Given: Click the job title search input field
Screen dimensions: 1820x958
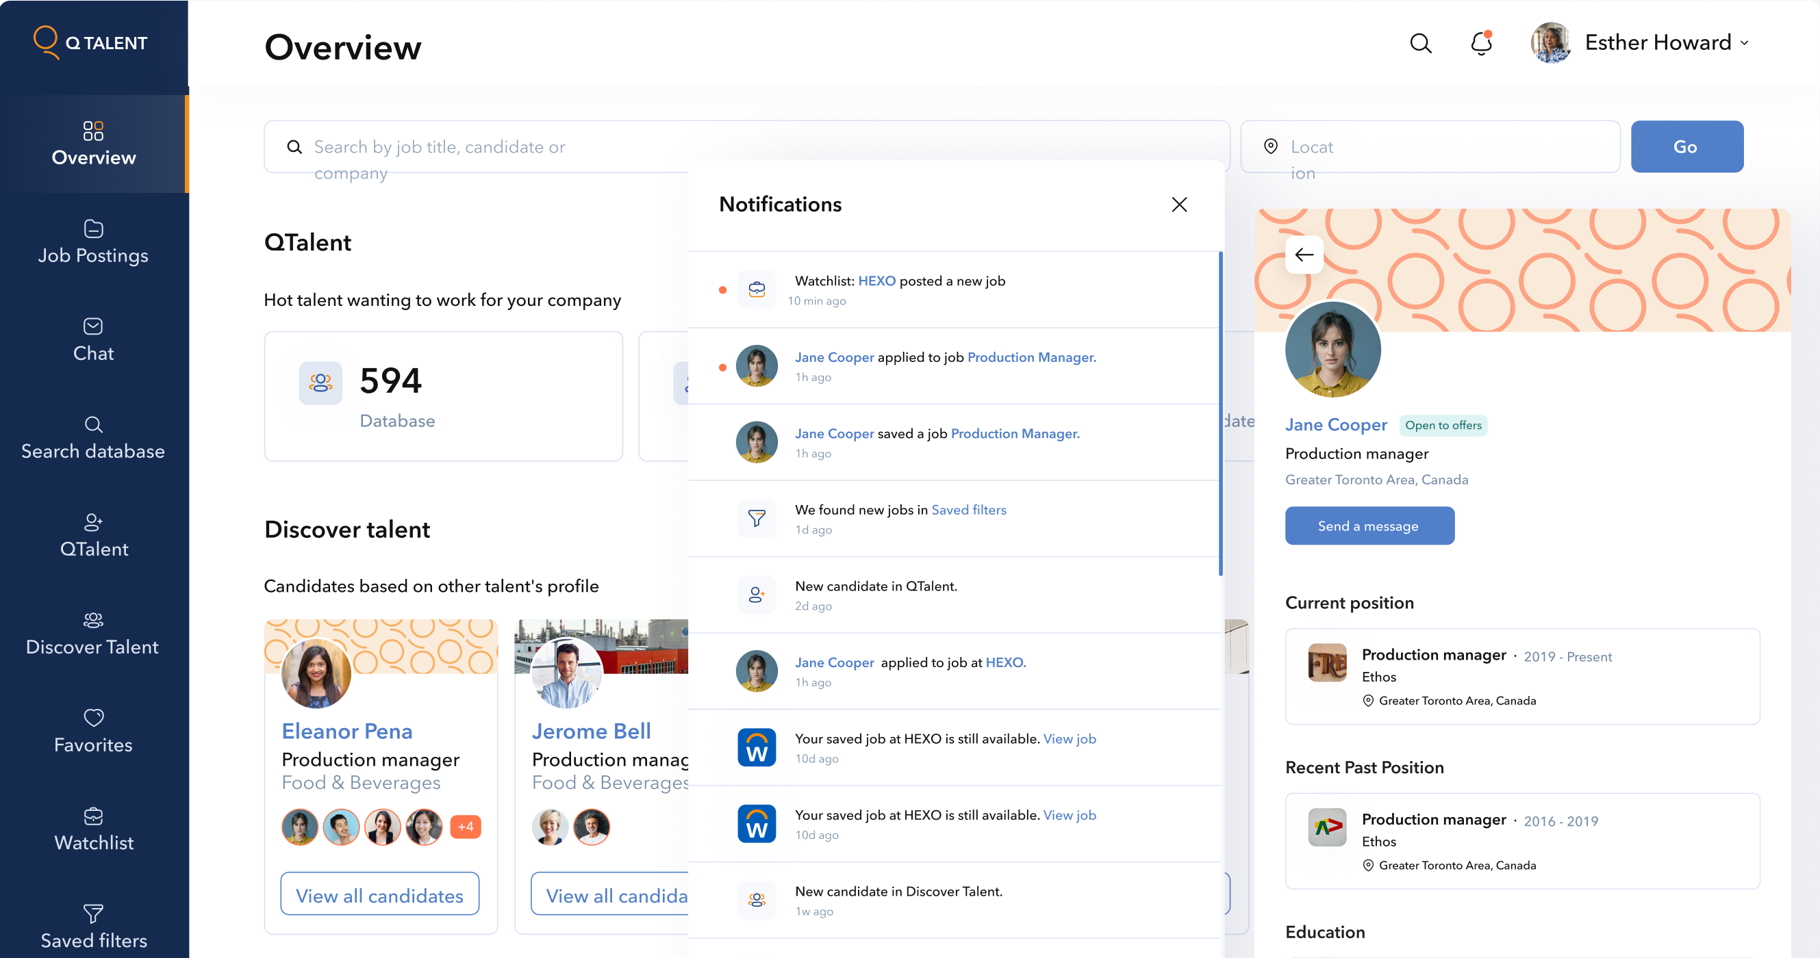Looking at the screenshot, I should 494,147.
